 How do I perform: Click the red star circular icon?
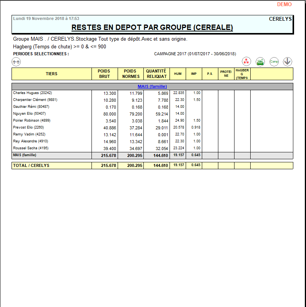point(246,61)
